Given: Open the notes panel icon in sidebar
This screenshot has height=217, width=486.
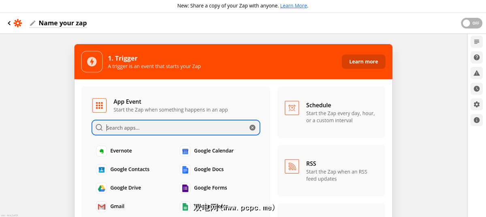Looking at the screenshot, I should (x=477, y=42).
